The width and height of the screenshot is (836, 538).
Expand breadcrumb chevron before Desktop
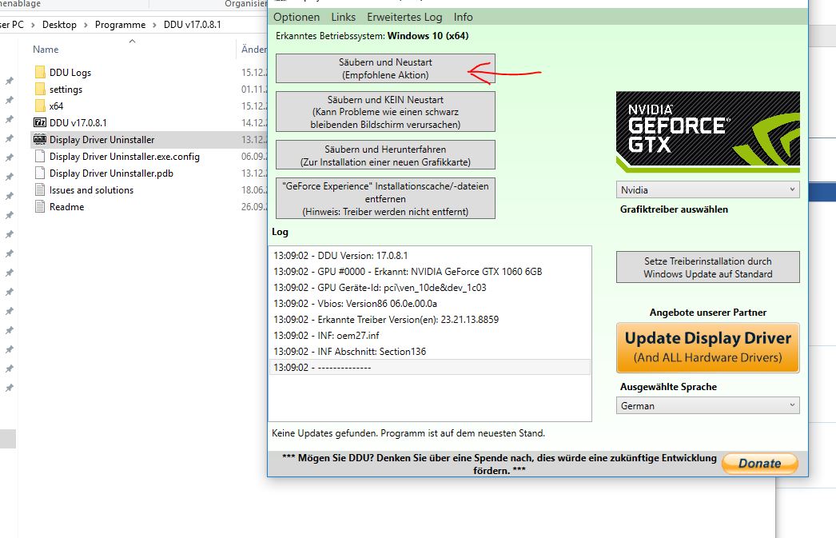[33, 25]
